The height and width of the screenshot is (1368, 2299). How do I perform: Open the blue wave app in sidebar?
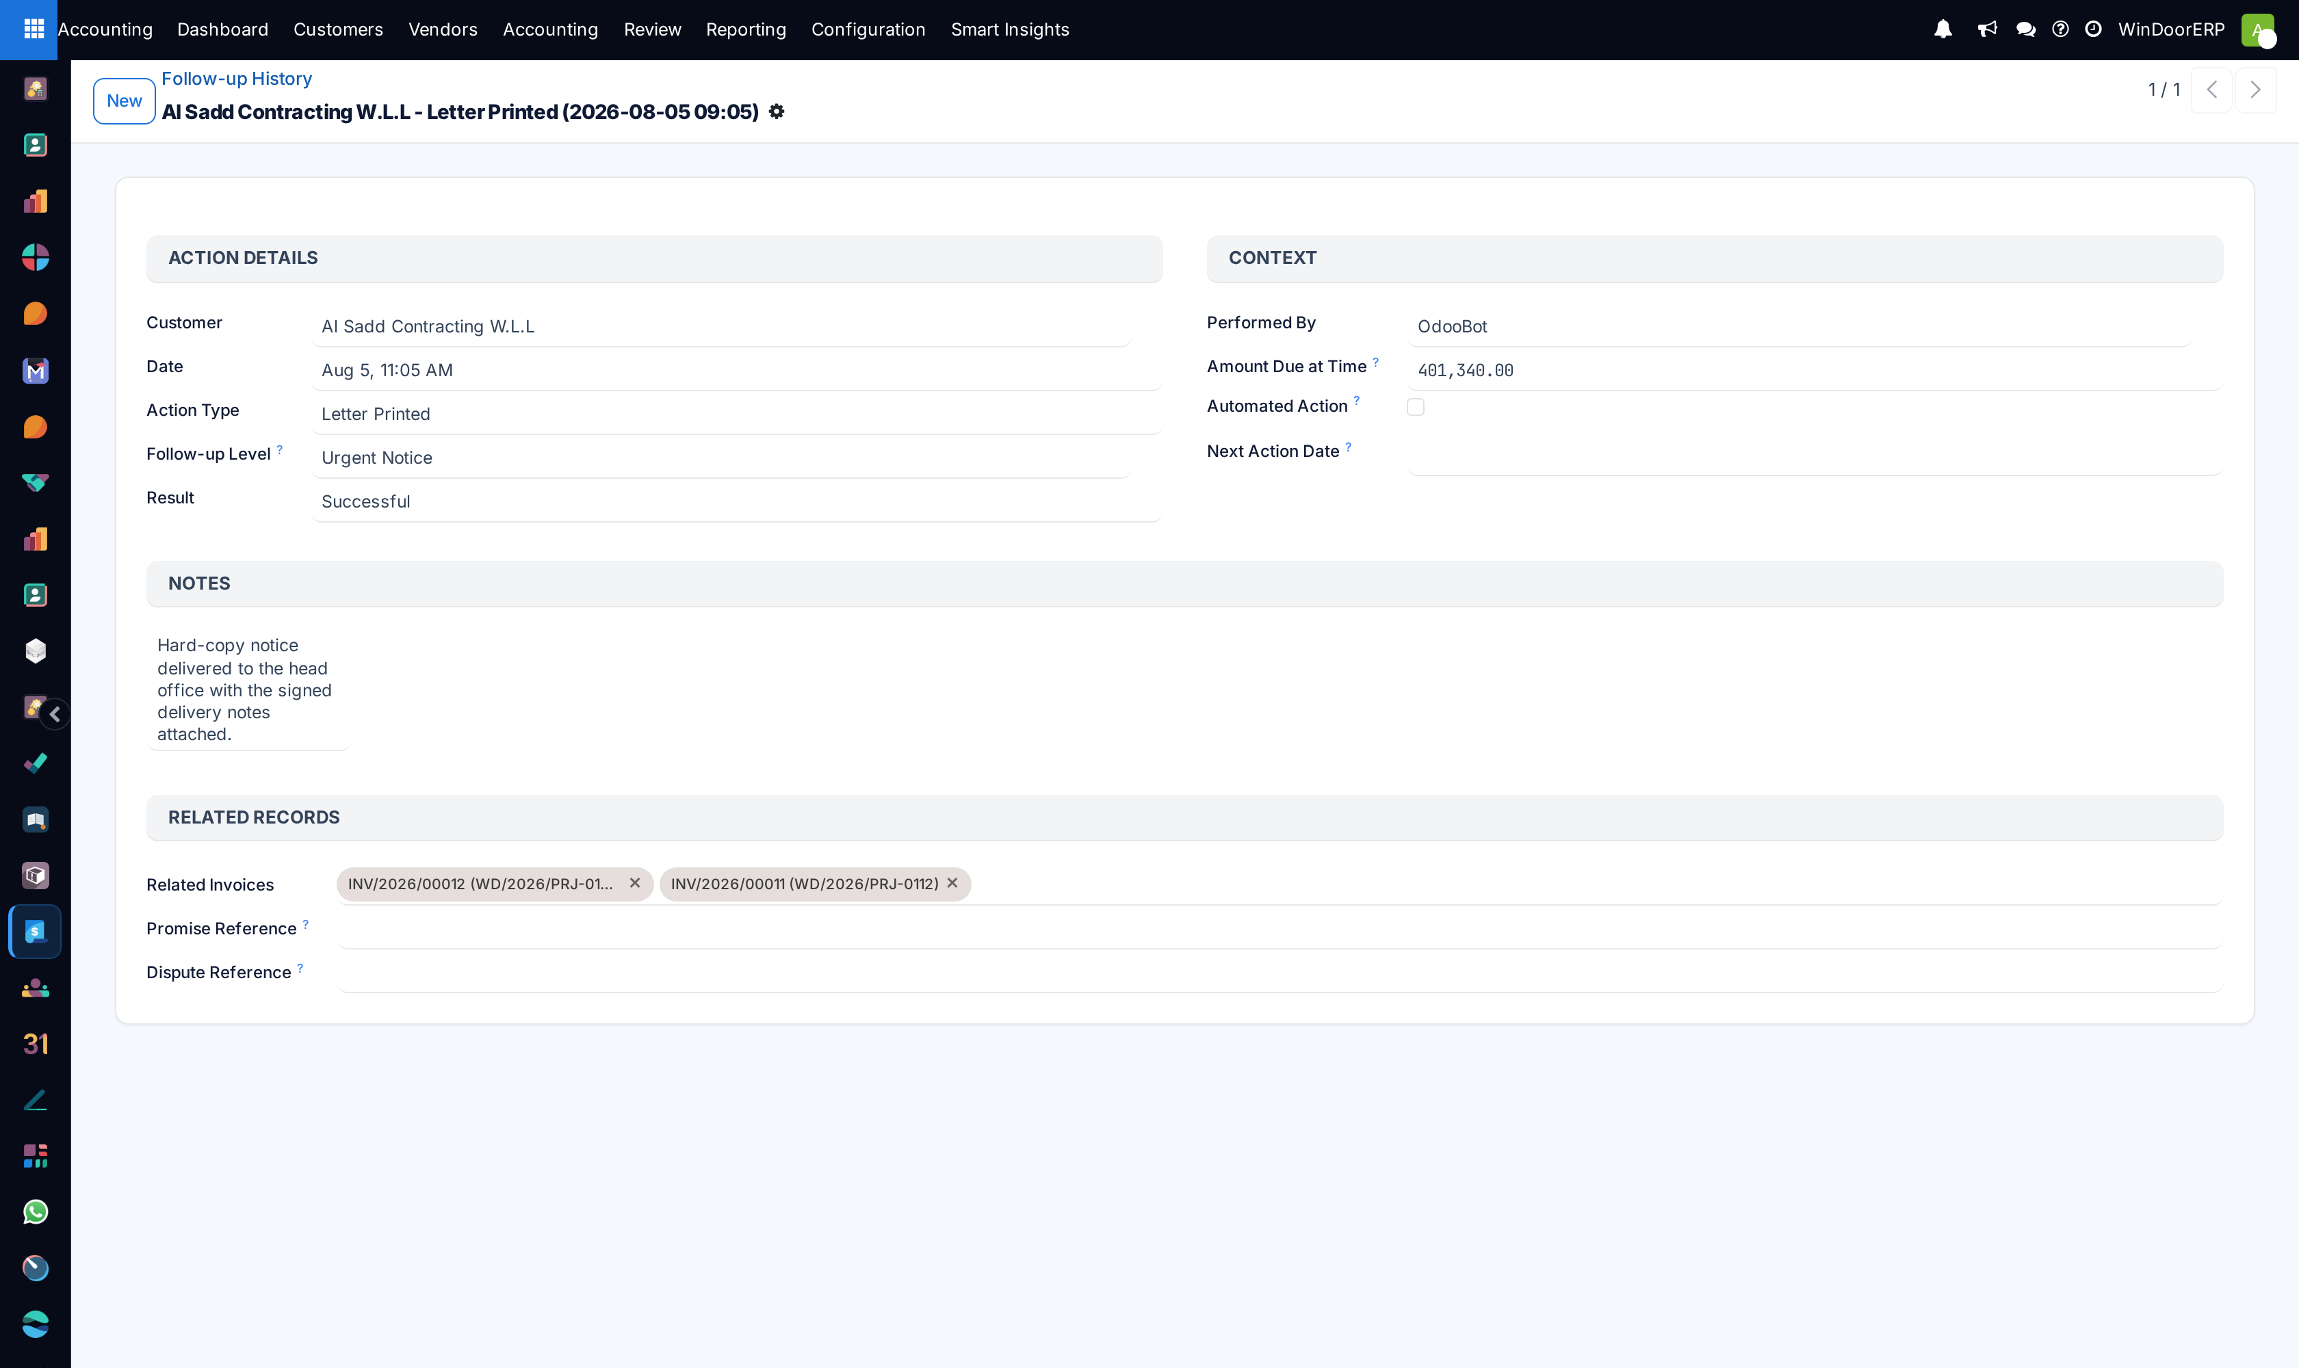[35, 1325]
